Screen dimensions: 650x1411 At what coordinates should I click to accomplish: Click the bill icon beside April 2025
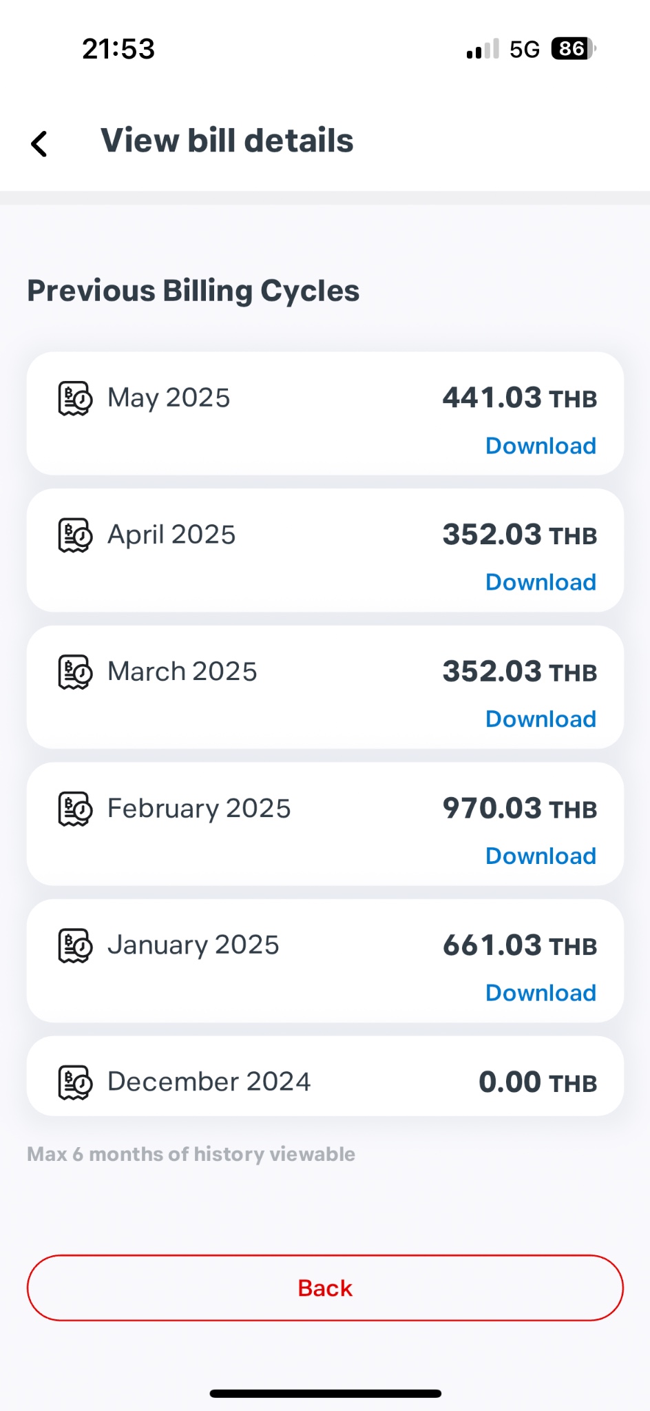[x=75, y=535]
